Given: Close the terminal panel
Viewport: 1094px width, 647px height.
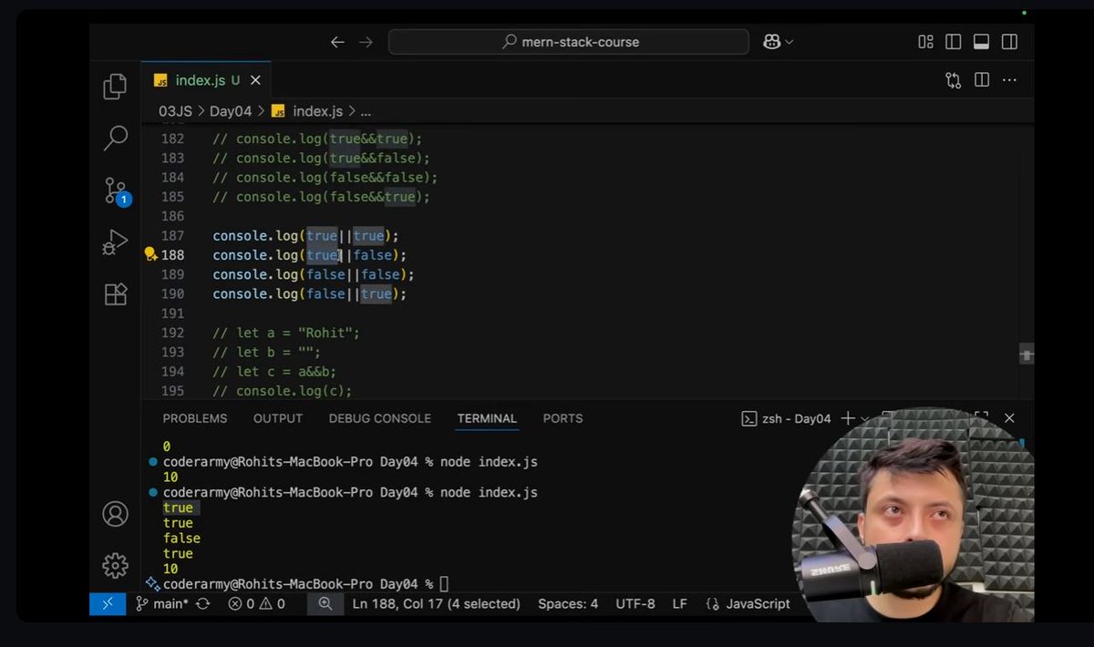Looking at the screenshot, I should [1009, 418].
